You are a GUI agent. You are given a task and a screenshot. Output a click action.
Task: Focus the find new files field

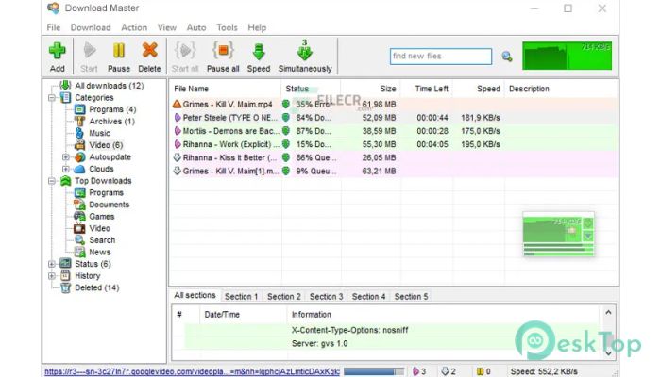point(441,57)
